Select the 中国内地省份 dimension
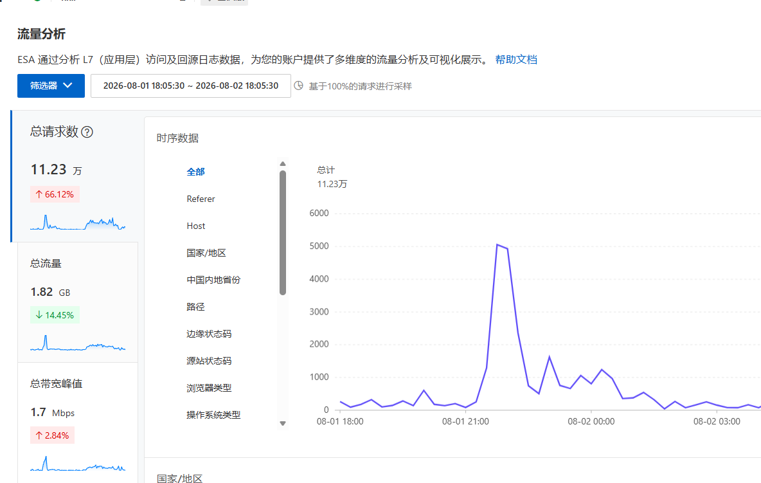 [213, 280]
